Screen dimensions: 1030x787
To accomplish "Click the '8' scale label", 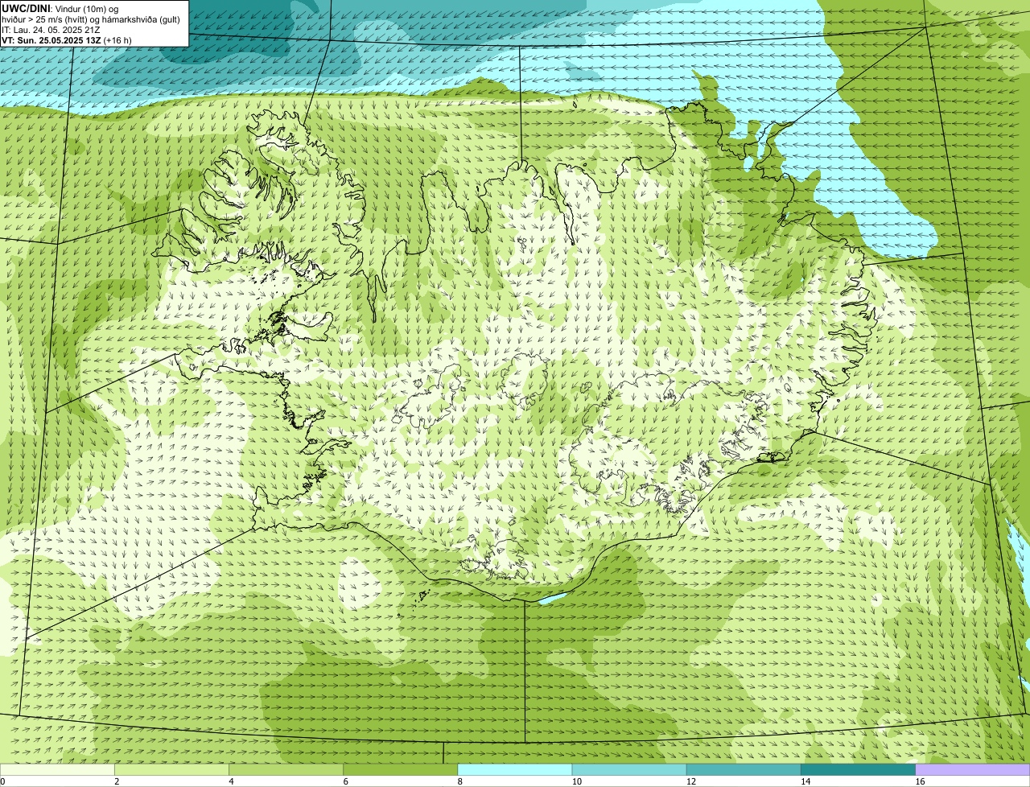I will pyautogui.click(x=460, y=781).
